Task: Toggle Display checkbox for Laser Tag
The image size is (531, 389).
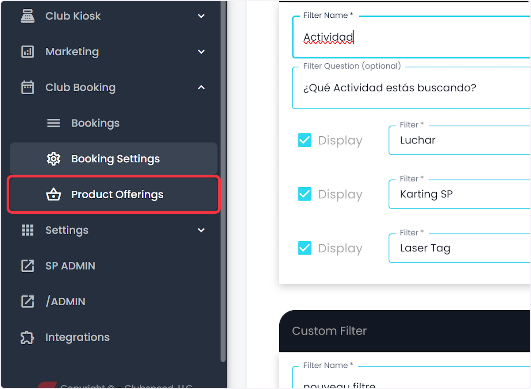Action: pyautogui.click(x=304, y=248)
